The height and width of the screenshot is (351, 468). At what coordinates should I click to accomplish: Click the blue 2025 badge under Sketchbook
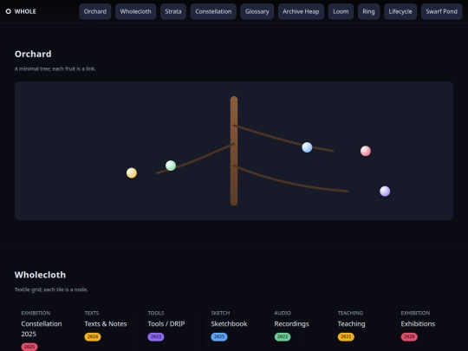point(219,336)
